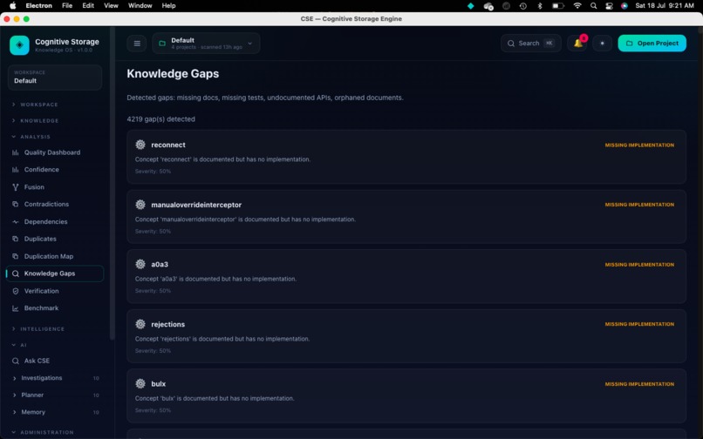
Task: Expand the WORKSPACE sidebar section
Action: tap(35, 105)
